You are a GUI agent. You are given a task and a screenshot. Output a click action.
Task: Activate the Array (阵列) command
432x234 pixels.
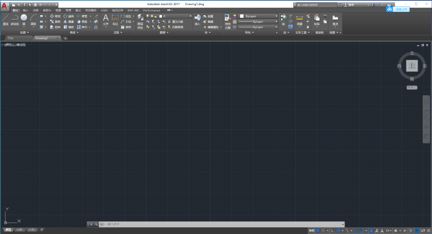tap(82, 27)
